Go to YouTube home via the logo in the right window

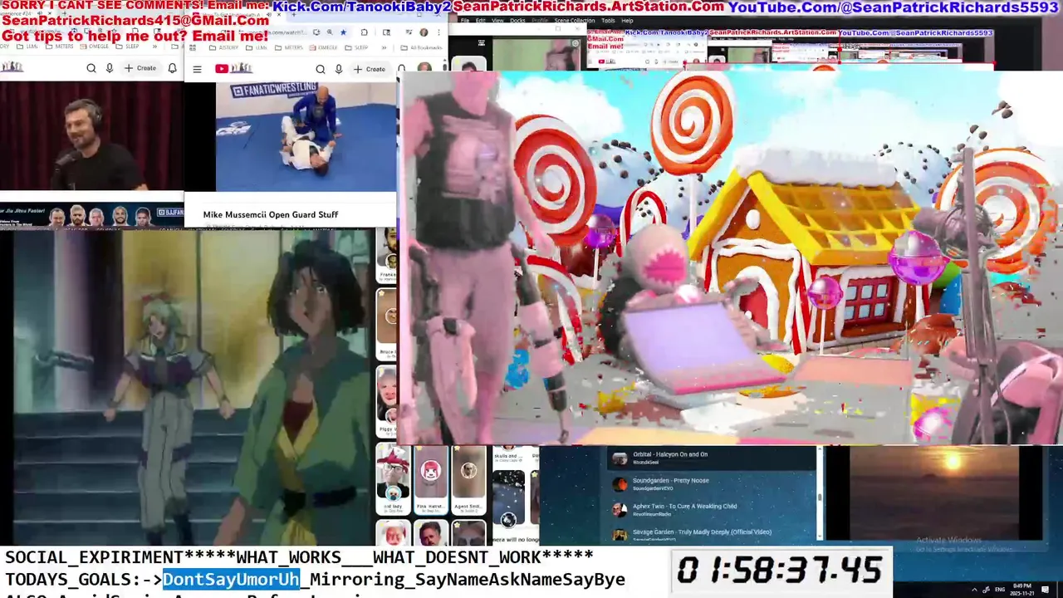click(233, 68)
